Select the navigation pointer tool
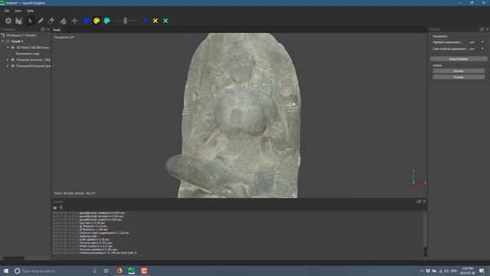The image size is (490, 276). click(30, 21)
